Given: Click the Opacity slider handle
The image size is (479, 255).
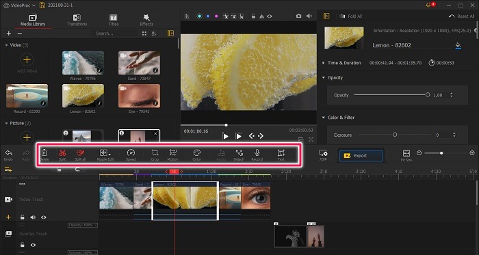Looking at the screenshot, I should pyautogui.click(x=428, y=95).
